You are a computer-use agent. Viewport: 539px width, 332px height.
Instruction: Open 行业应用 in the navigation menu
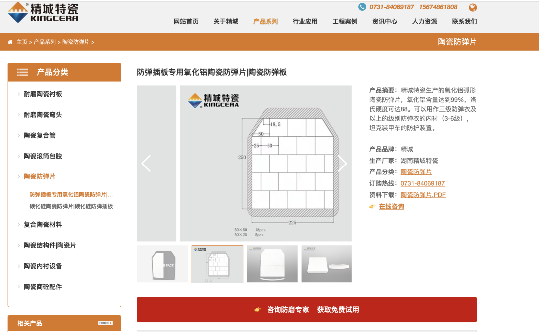[x=305, y=21]
